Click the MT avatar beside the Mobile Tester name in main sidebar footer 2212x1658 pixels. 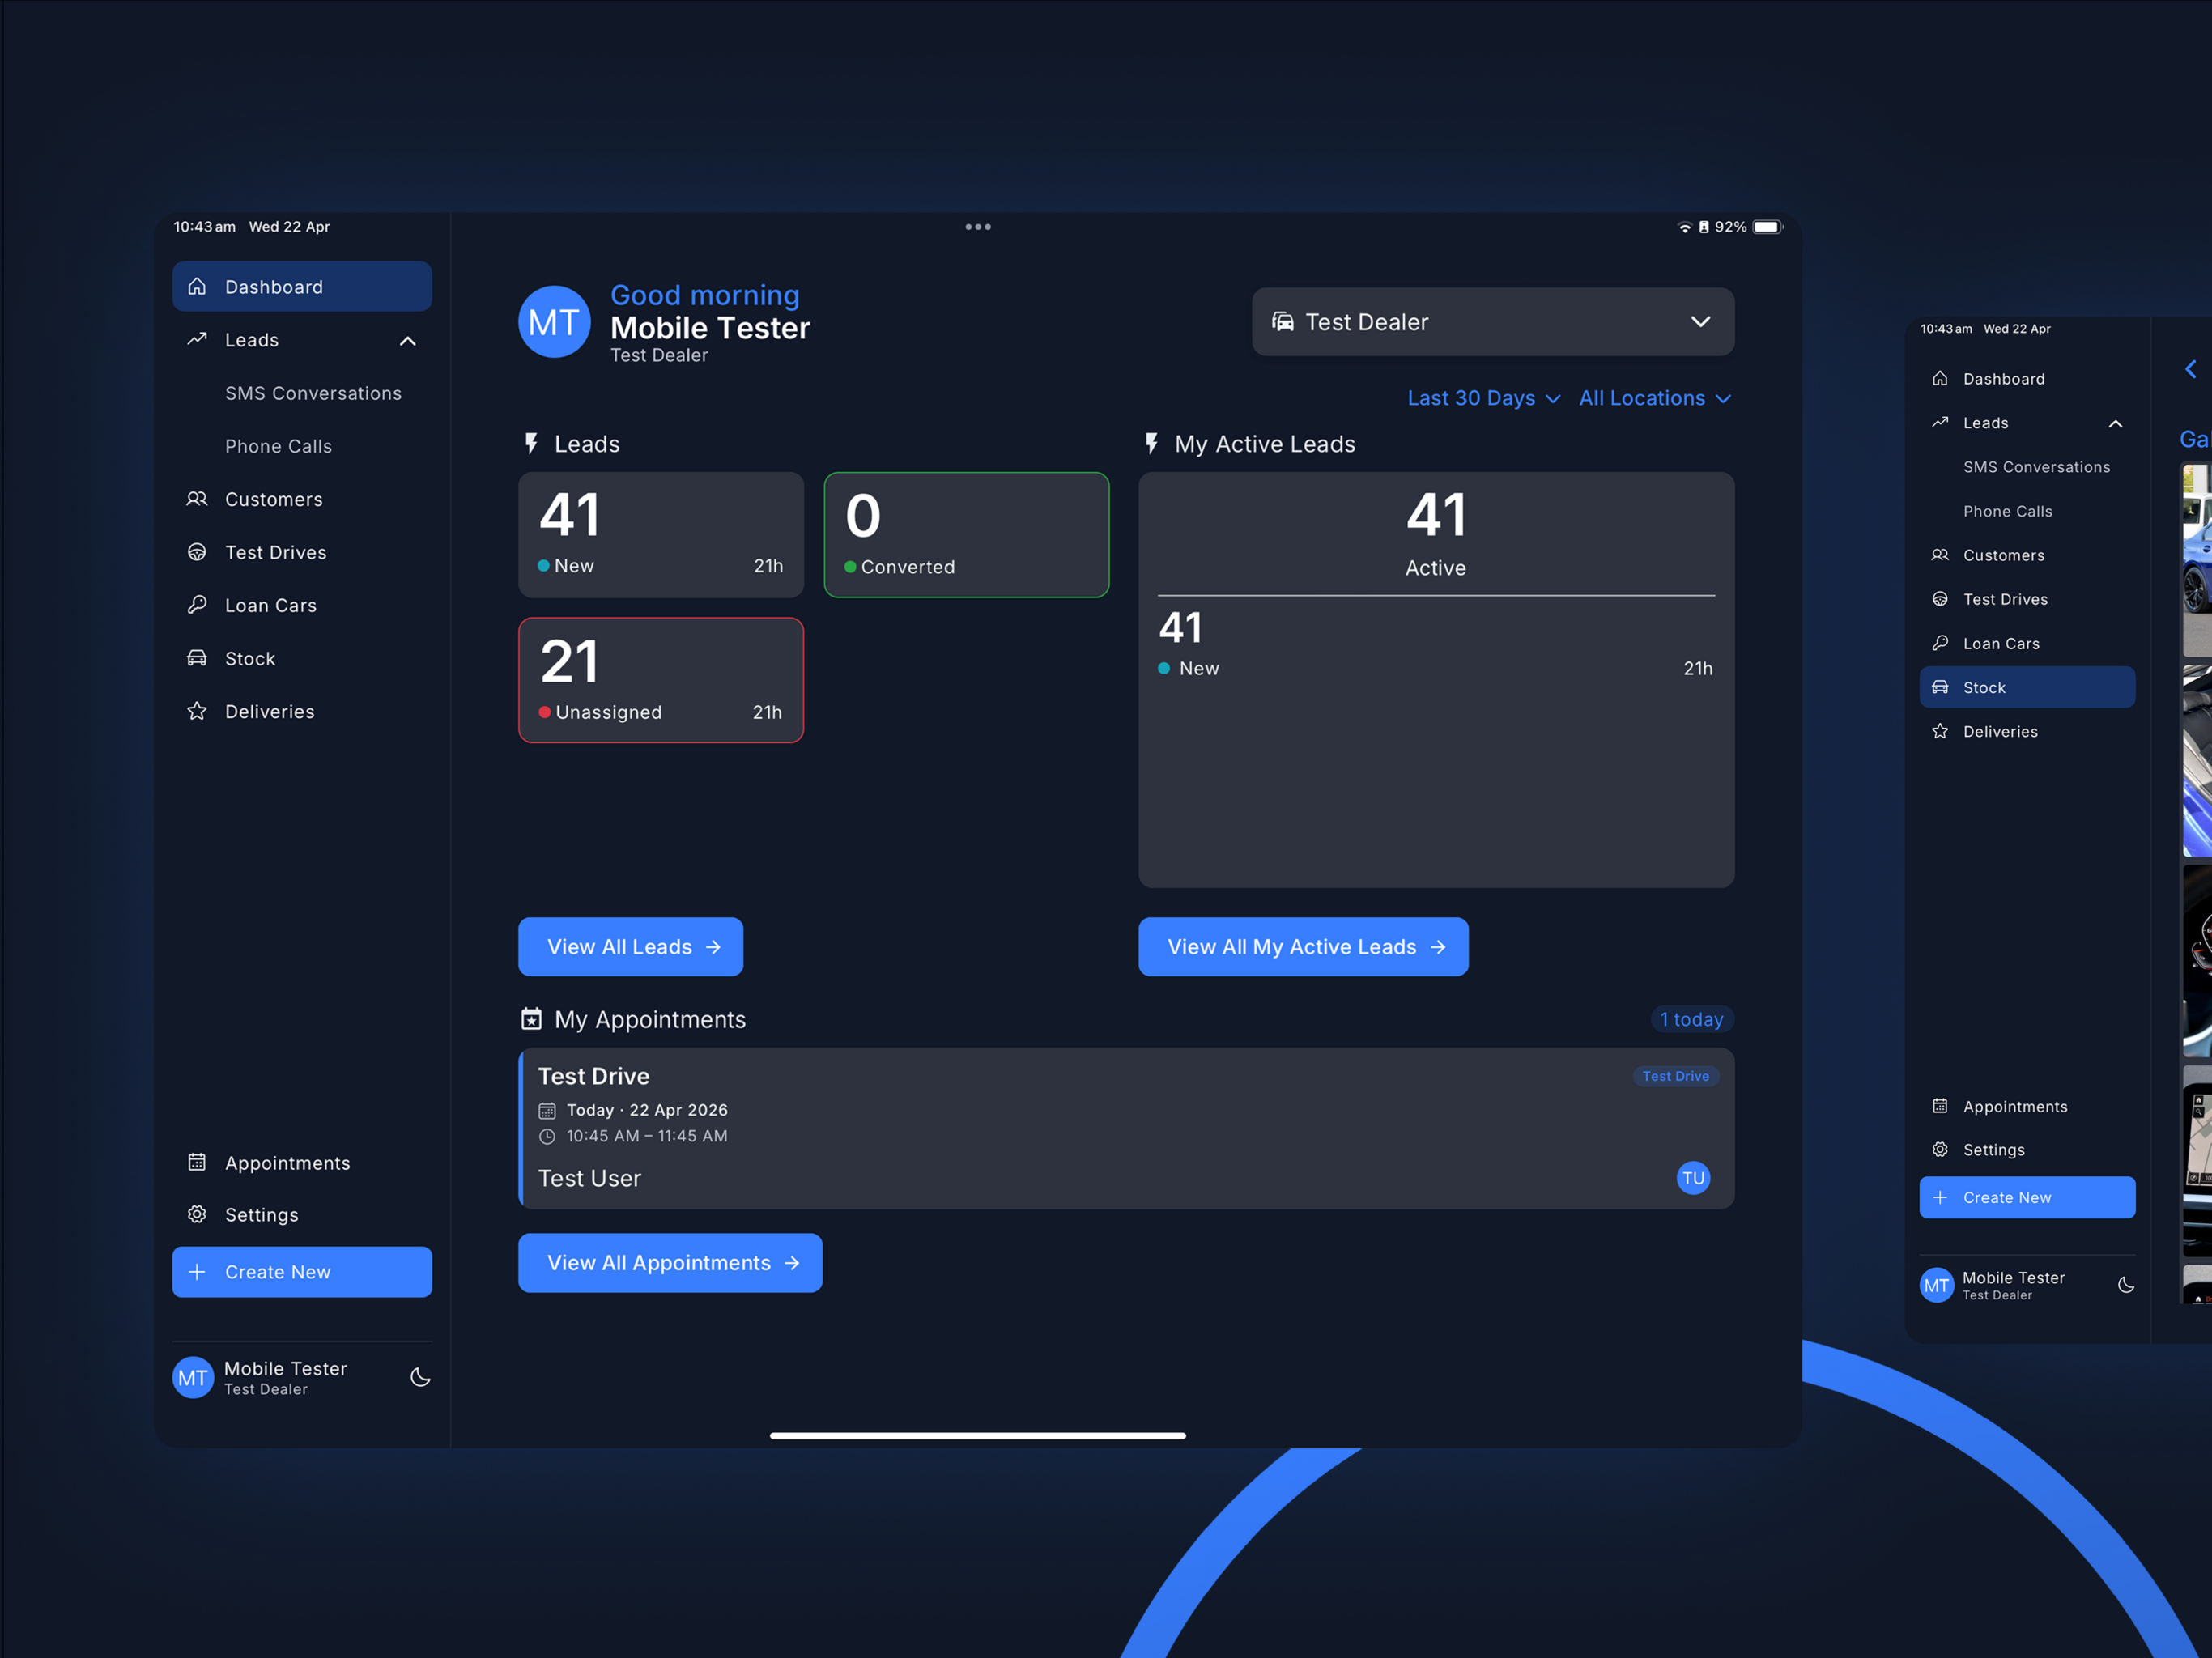click(x=193, y=1378)
